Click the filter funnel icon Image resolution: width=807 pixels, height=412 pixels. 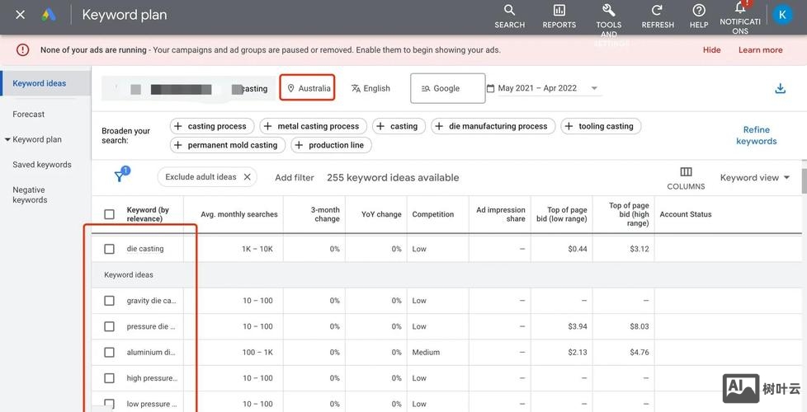click(x=120, y=177)
